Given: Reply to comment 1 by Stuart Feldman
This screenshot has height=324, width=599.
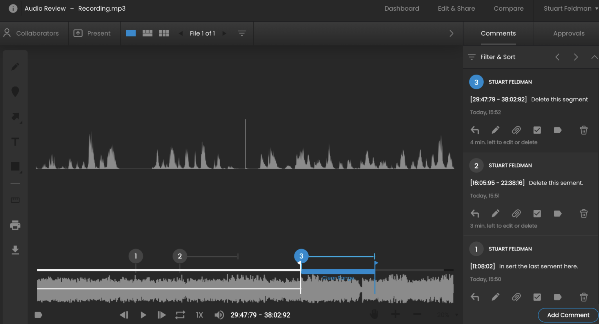Looking at the screenshot, I should pyautogui.click(x=475, y=297).
